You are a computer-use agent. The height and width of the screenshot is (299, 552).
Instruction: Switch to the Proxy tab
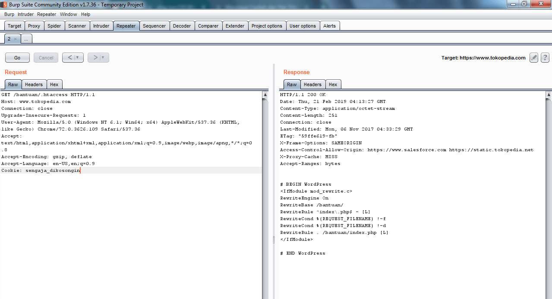[x=34, y=25]
